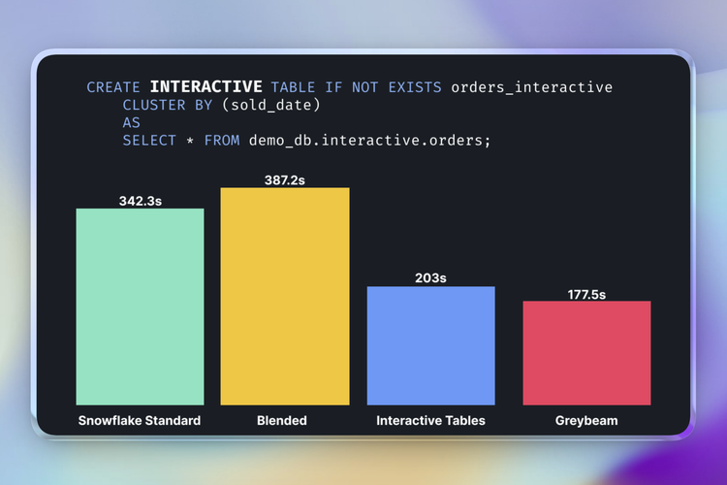The width and height of the screenshot is (727, 485).
Task: Click the "Interactive Tables" axis label
Action: click(430, 420)
